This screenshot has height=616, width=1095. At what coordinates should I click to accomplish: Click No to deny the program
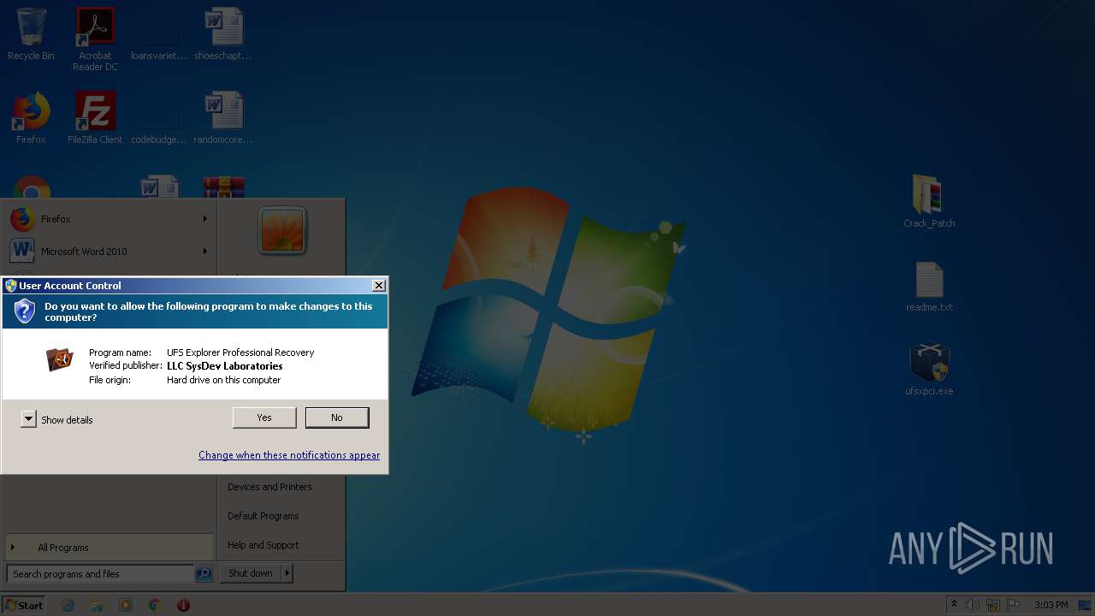pos(337,418)
